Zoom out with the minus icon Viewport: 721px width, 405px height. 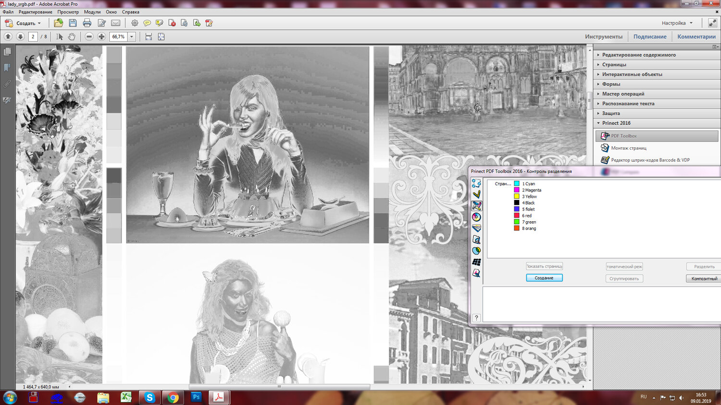[89, 36]
